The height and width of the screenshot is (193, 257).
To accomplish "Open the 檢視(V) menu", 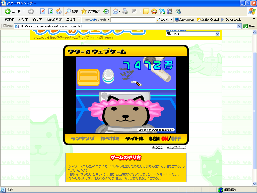I will click(x=37, y=20).
